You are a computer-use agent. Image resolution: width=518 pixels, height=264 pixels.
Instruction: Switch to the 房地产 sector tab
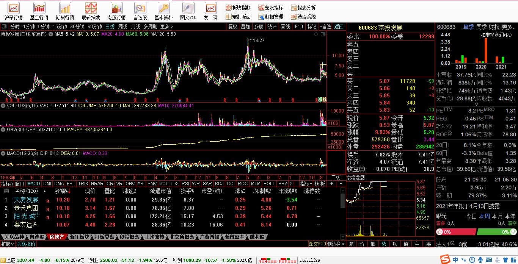pos(56,237)
